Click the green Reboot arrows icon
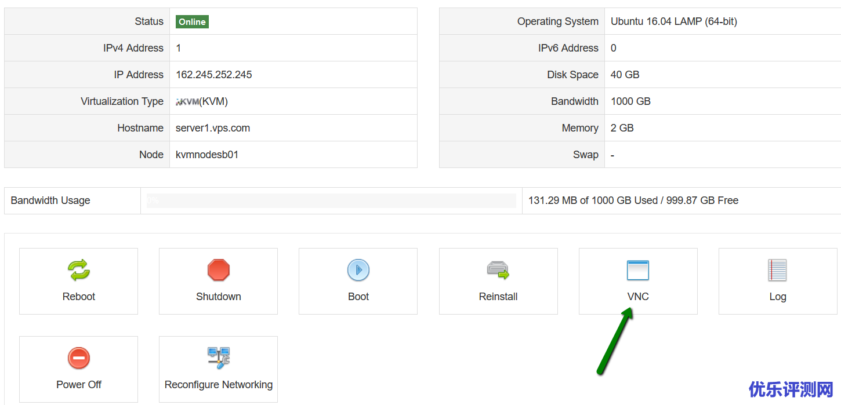 [x=79, y=270]
